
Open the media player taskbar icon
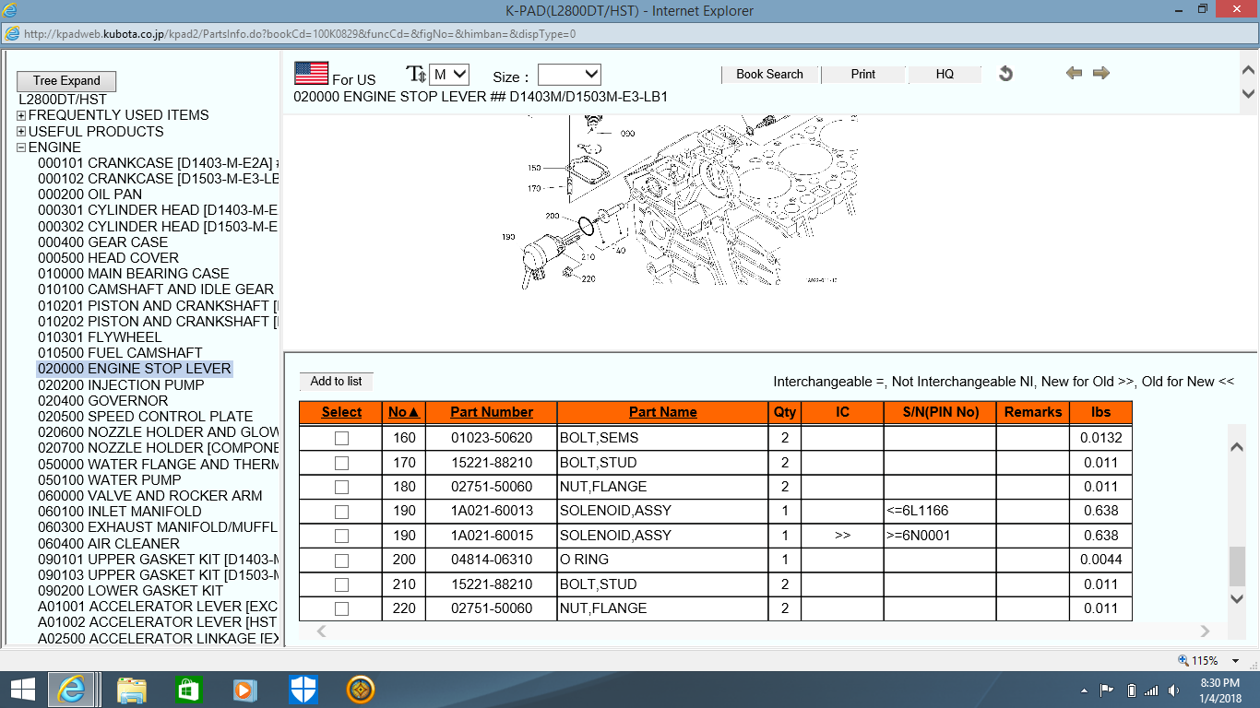point(244,690)
